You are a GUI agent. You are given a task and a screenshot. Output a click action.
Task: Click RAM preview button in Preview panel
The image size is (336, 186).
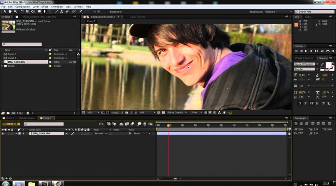333,51
